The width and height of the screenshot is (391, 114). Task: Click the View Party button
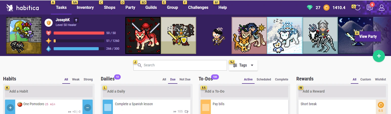(x=368, y=36)
